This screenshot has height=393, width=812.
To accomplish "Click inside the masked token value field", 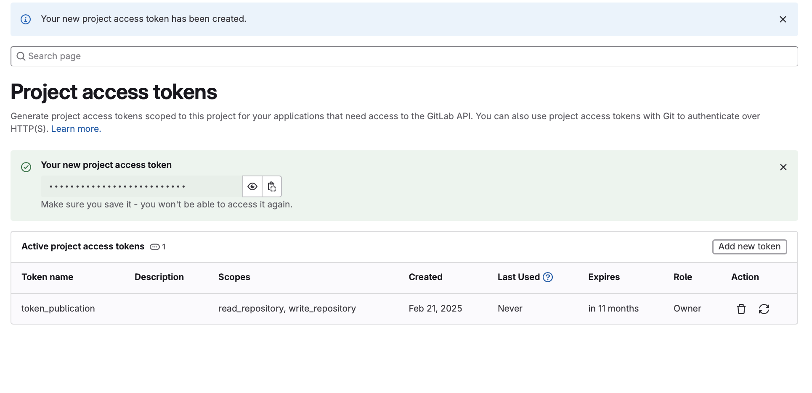I will [x=141, y=186].
